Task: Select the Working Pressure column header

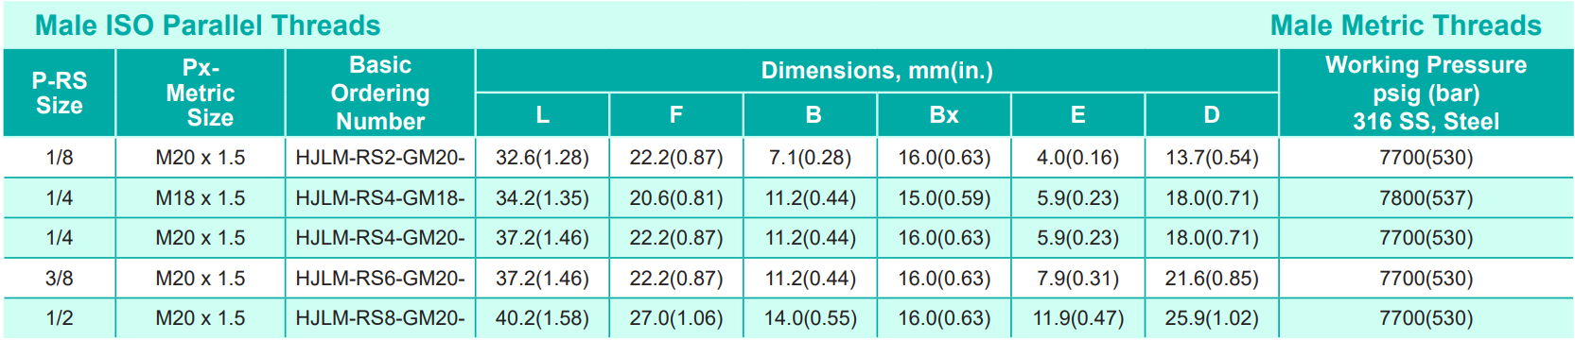Action: (1426, 93)
